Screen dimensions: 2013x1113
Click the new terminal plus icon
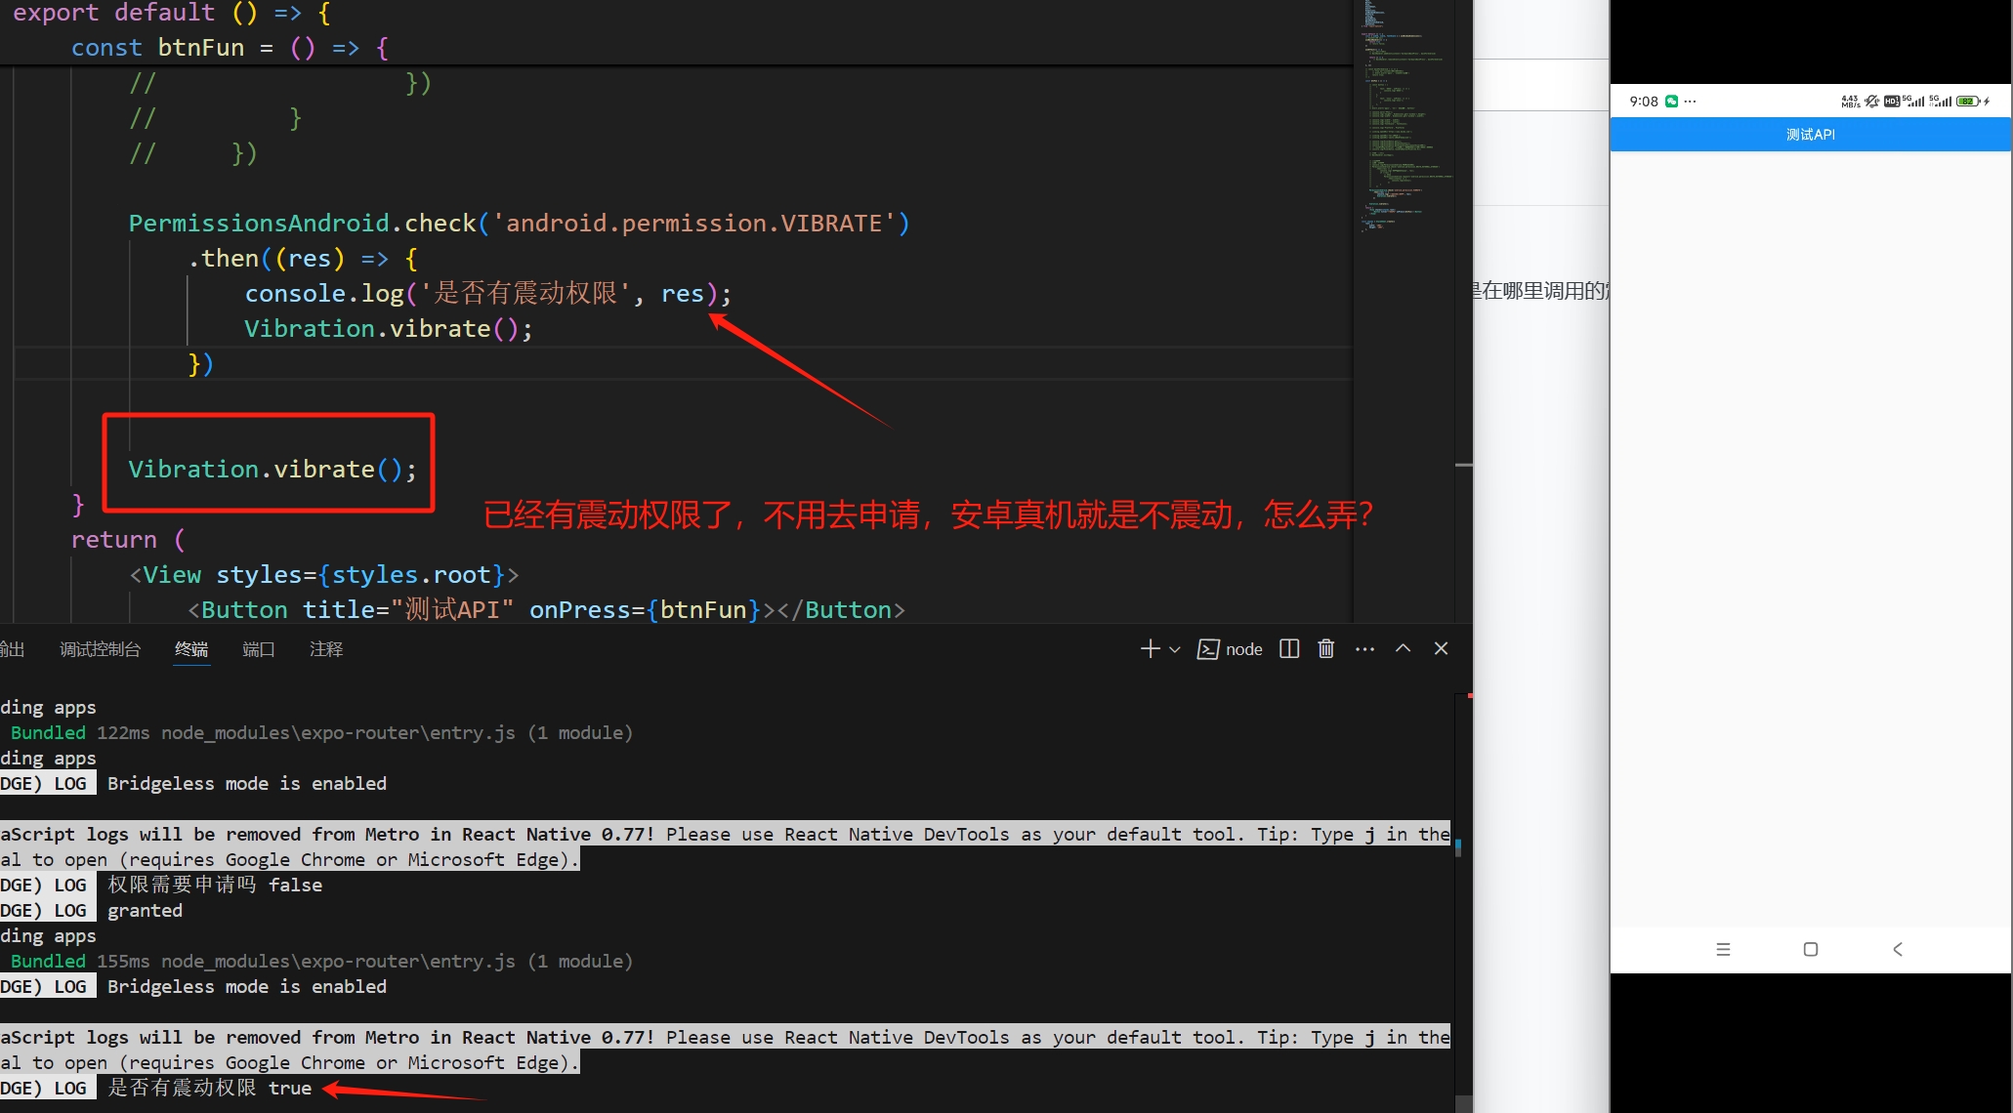pyautogui.click(x=1150, y=649)
